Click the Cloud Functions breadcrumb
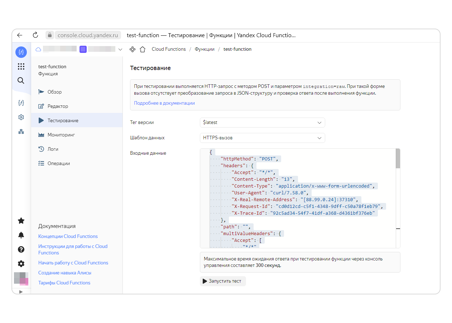The height and width of the screenshot is (323, 452). 169,49
